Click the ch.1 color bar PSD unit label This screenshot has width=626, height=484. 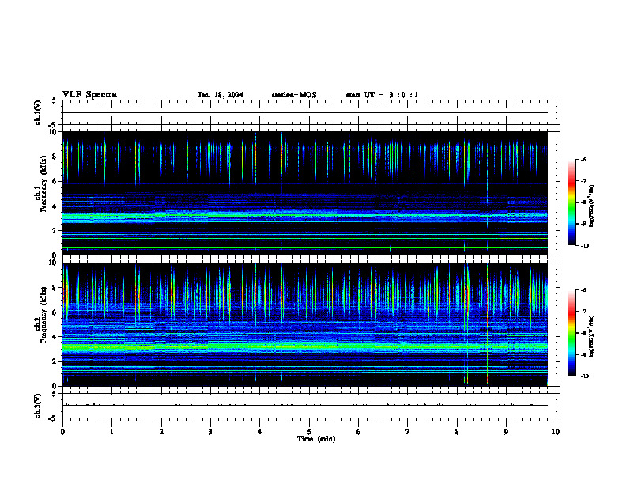click(591, 206)
